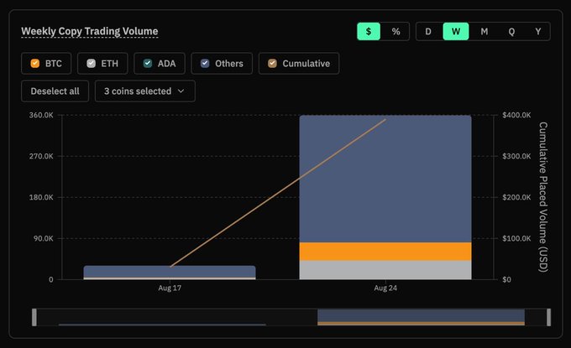Click the 360.0K left axis label
The height and width of the screenshot is (348, 571).
pyautogui.click(x=41, y=115)
